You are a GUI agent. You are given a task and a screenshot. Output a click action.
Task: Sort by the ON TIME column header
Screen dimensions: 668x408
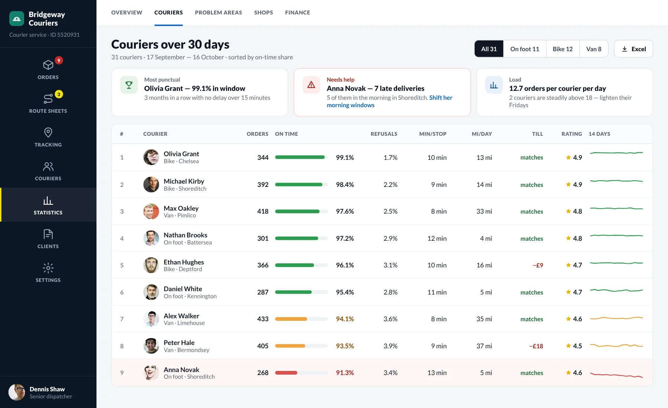coord(286,134)
